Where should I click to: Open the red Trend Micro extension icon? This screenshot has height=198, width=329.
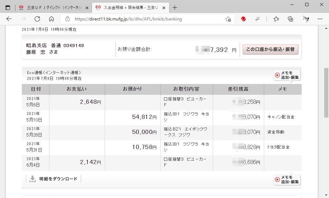pos(243,19)
